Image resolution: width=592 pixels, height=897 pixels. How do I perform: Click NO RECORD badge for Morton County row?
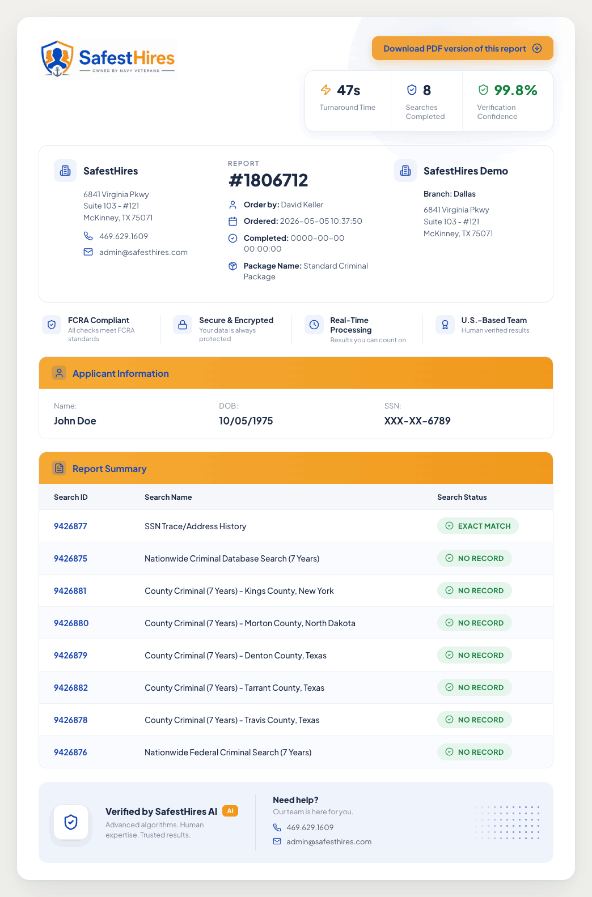pyautogui.click(x=475, y=623)
